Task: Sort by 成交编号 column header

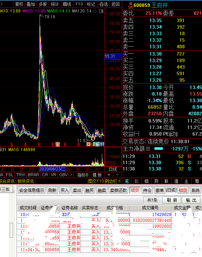Action: point(150,208)
